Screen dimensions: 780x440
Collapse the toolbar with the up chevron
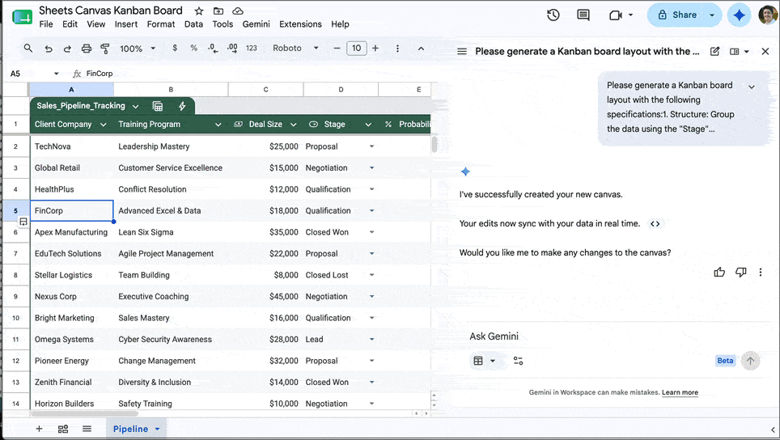point(421,49)
